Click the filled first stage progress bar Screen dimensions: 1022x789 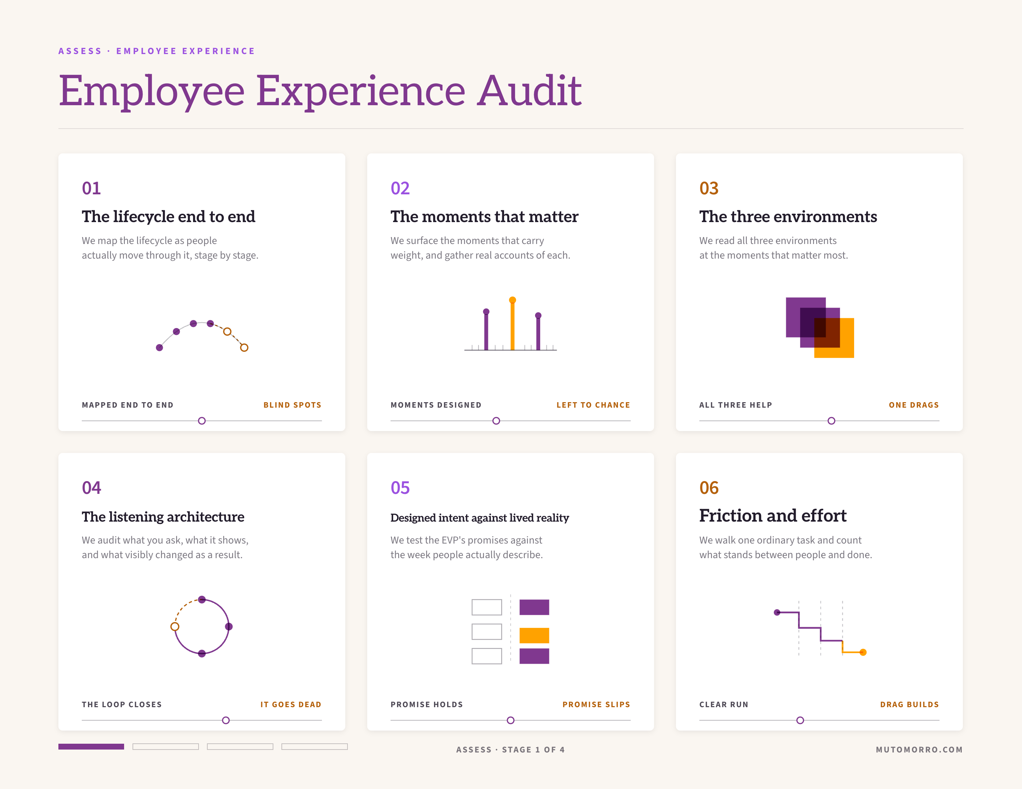click(91, 746)
